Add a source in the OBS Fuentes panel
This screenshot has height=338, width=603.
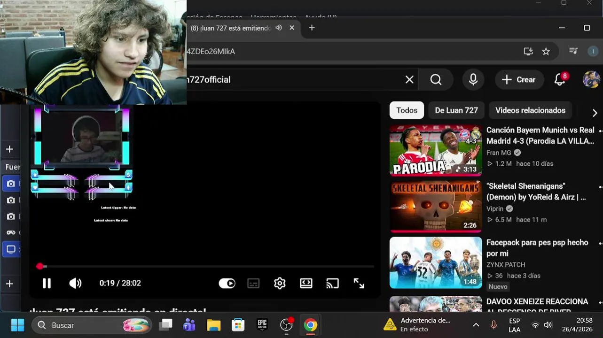pyautogui.click(x=9, y=284)
